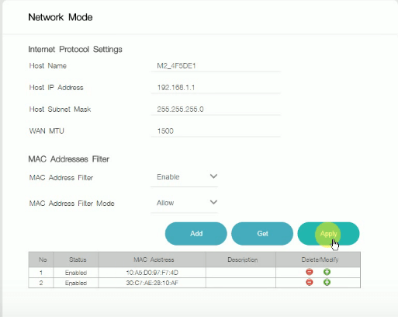Select the MAC Address Filter Mode label
The width and height of the screenshot is (398, 317).
click(x=71, y=204)
